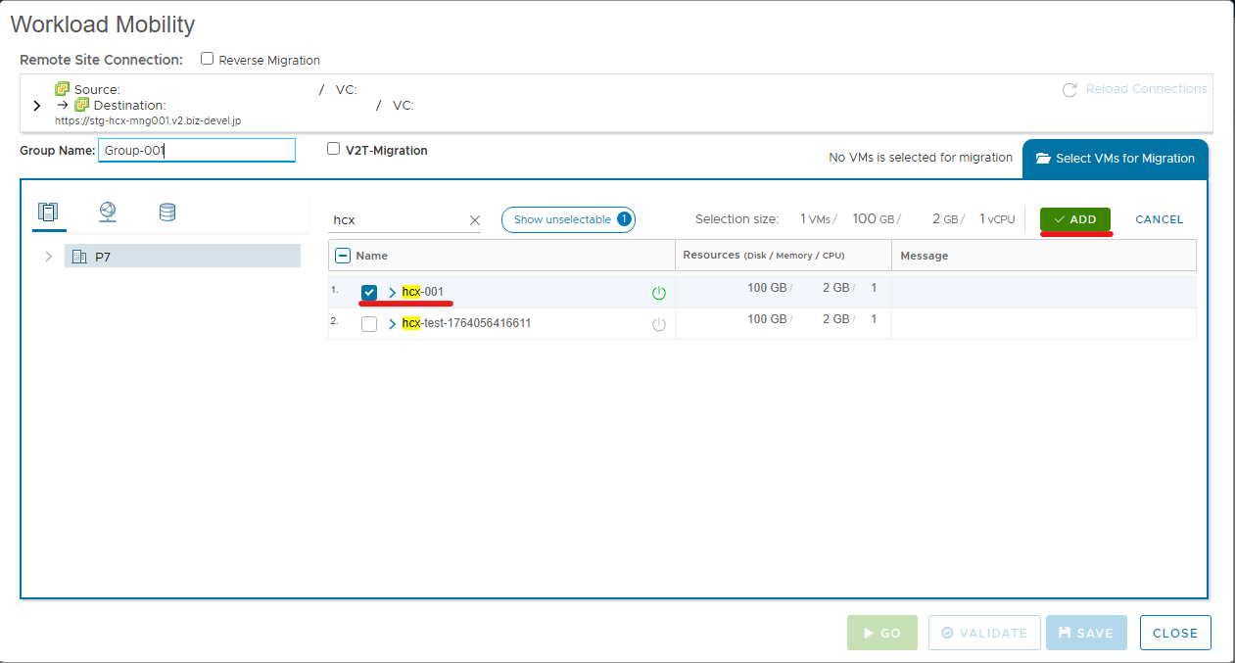Click the No VMs is selected message

point(921,158)
